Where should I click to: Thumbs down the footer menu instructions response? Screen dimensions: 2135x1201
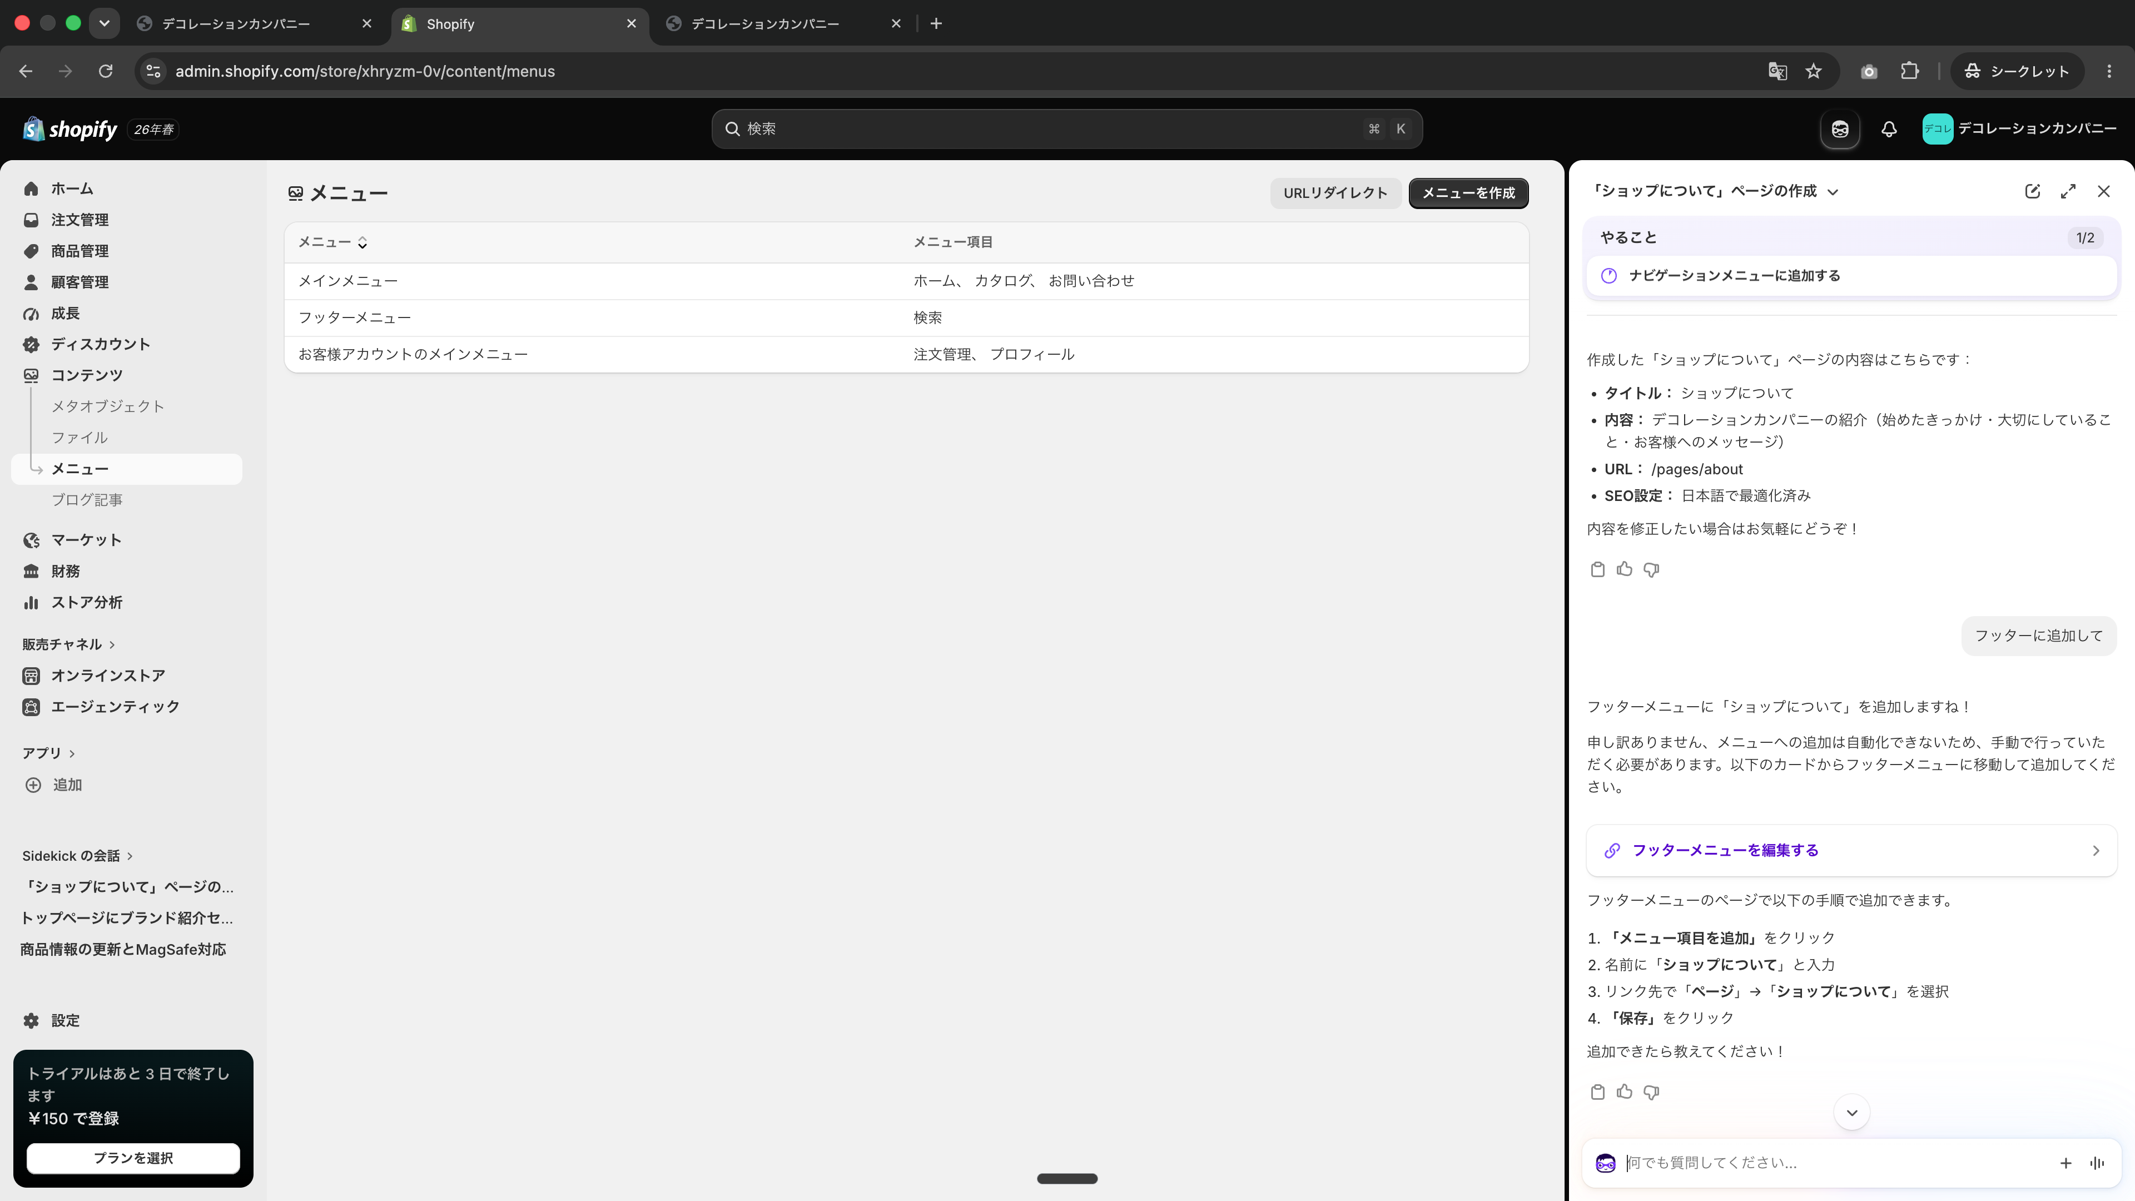(1651, 1093)
